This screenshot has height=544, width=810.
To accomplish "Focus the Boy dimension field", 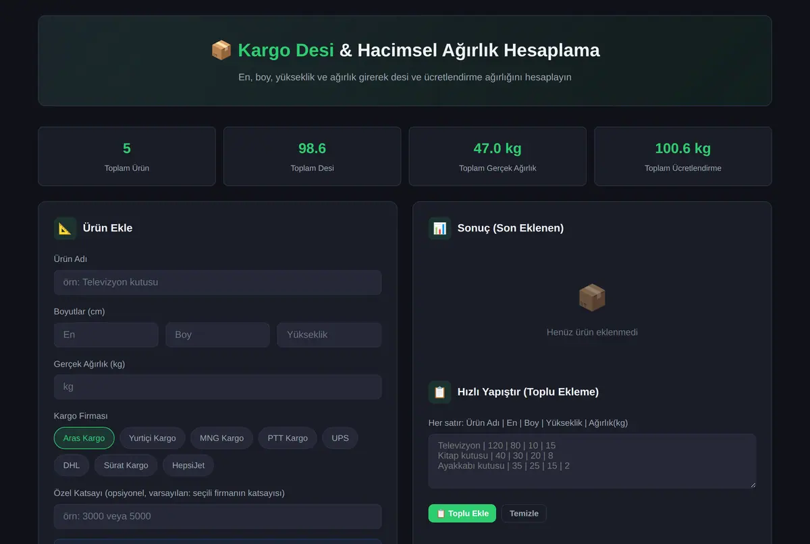I will pyautogui.click(x=217, y=335).
